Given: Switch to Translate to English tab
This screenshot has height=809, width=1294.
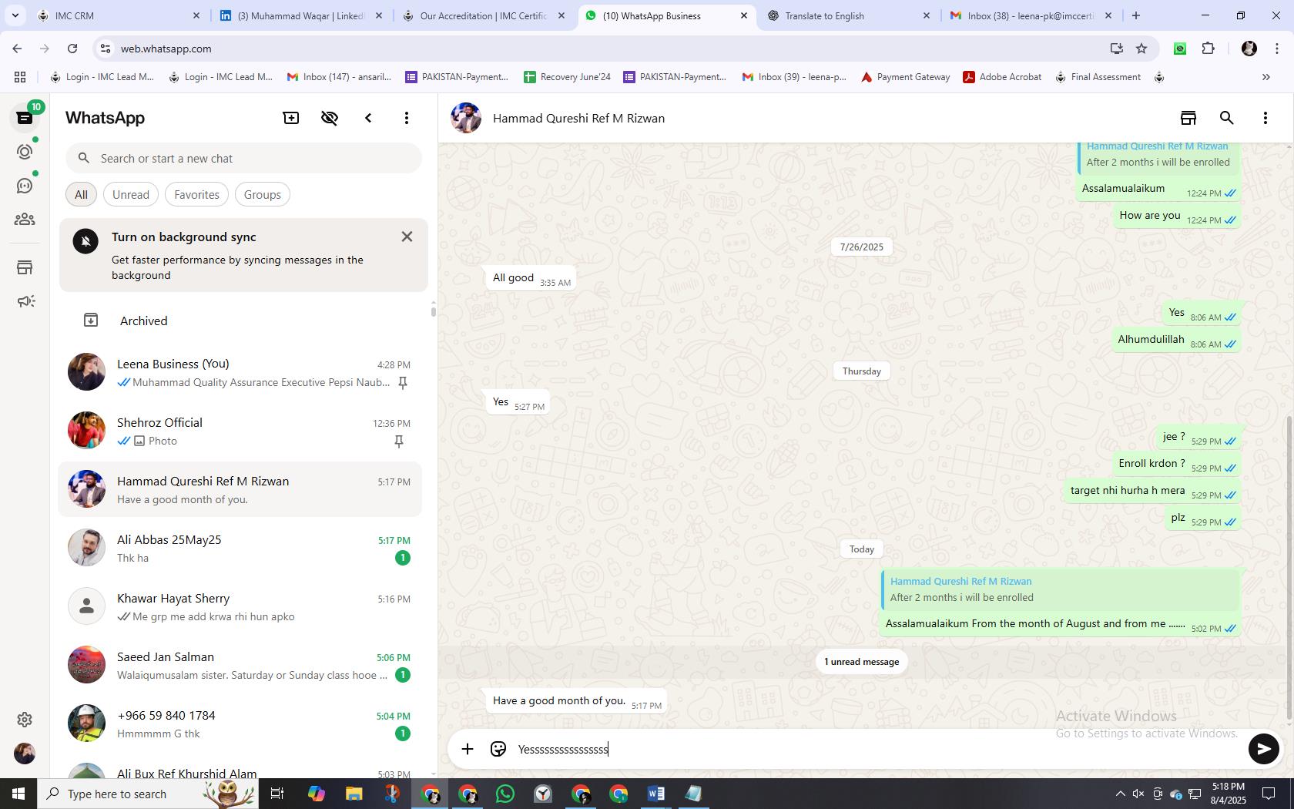Looking at the screenshot, I should 847,15.
